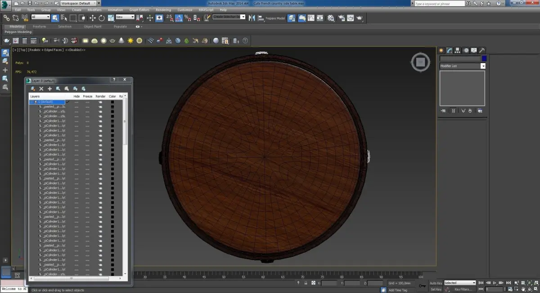Click the Set Key button
Viewport: 540px width, 293px height.
point(436,289)
